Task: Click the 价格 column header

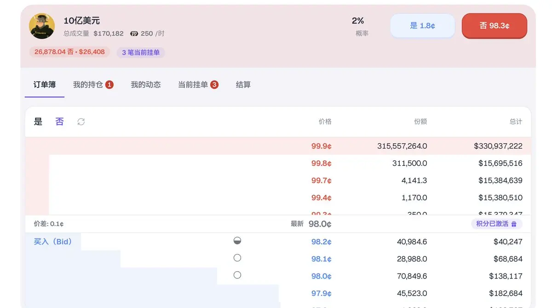Action: coord(325,122)
